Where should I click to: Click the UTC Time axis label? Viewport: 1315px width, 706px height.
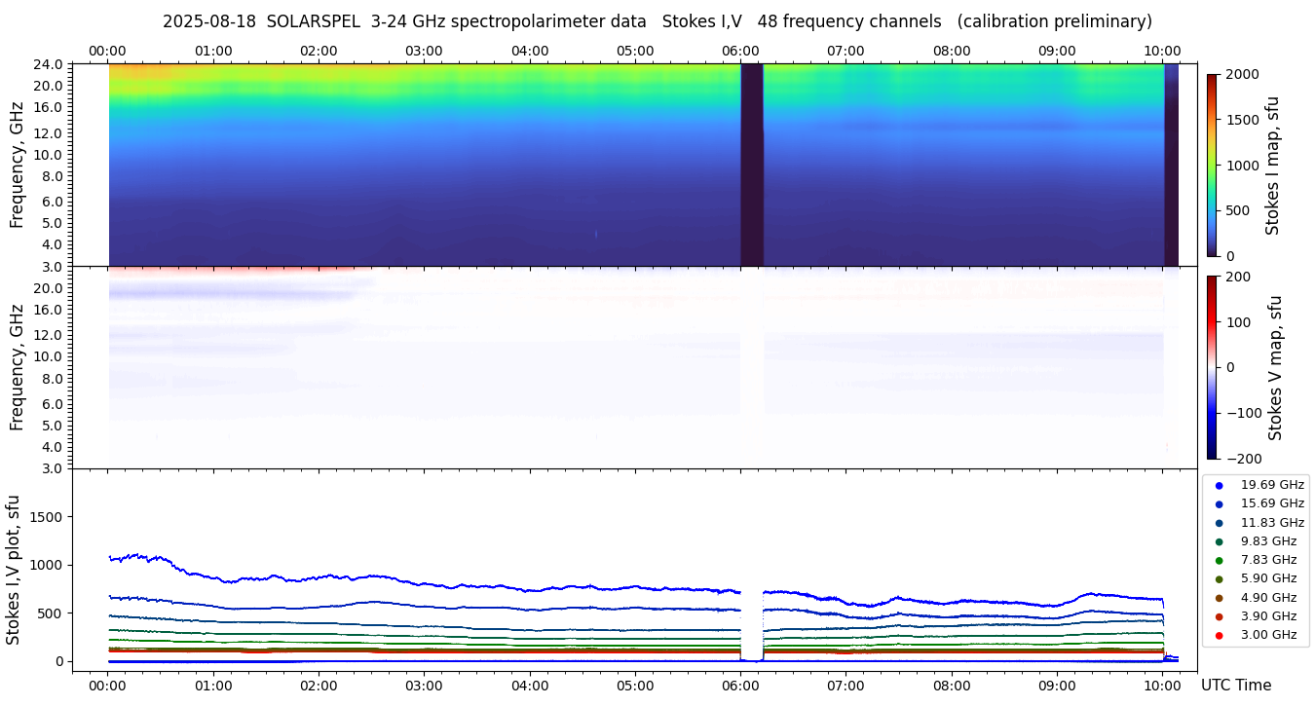point(1235,686)
